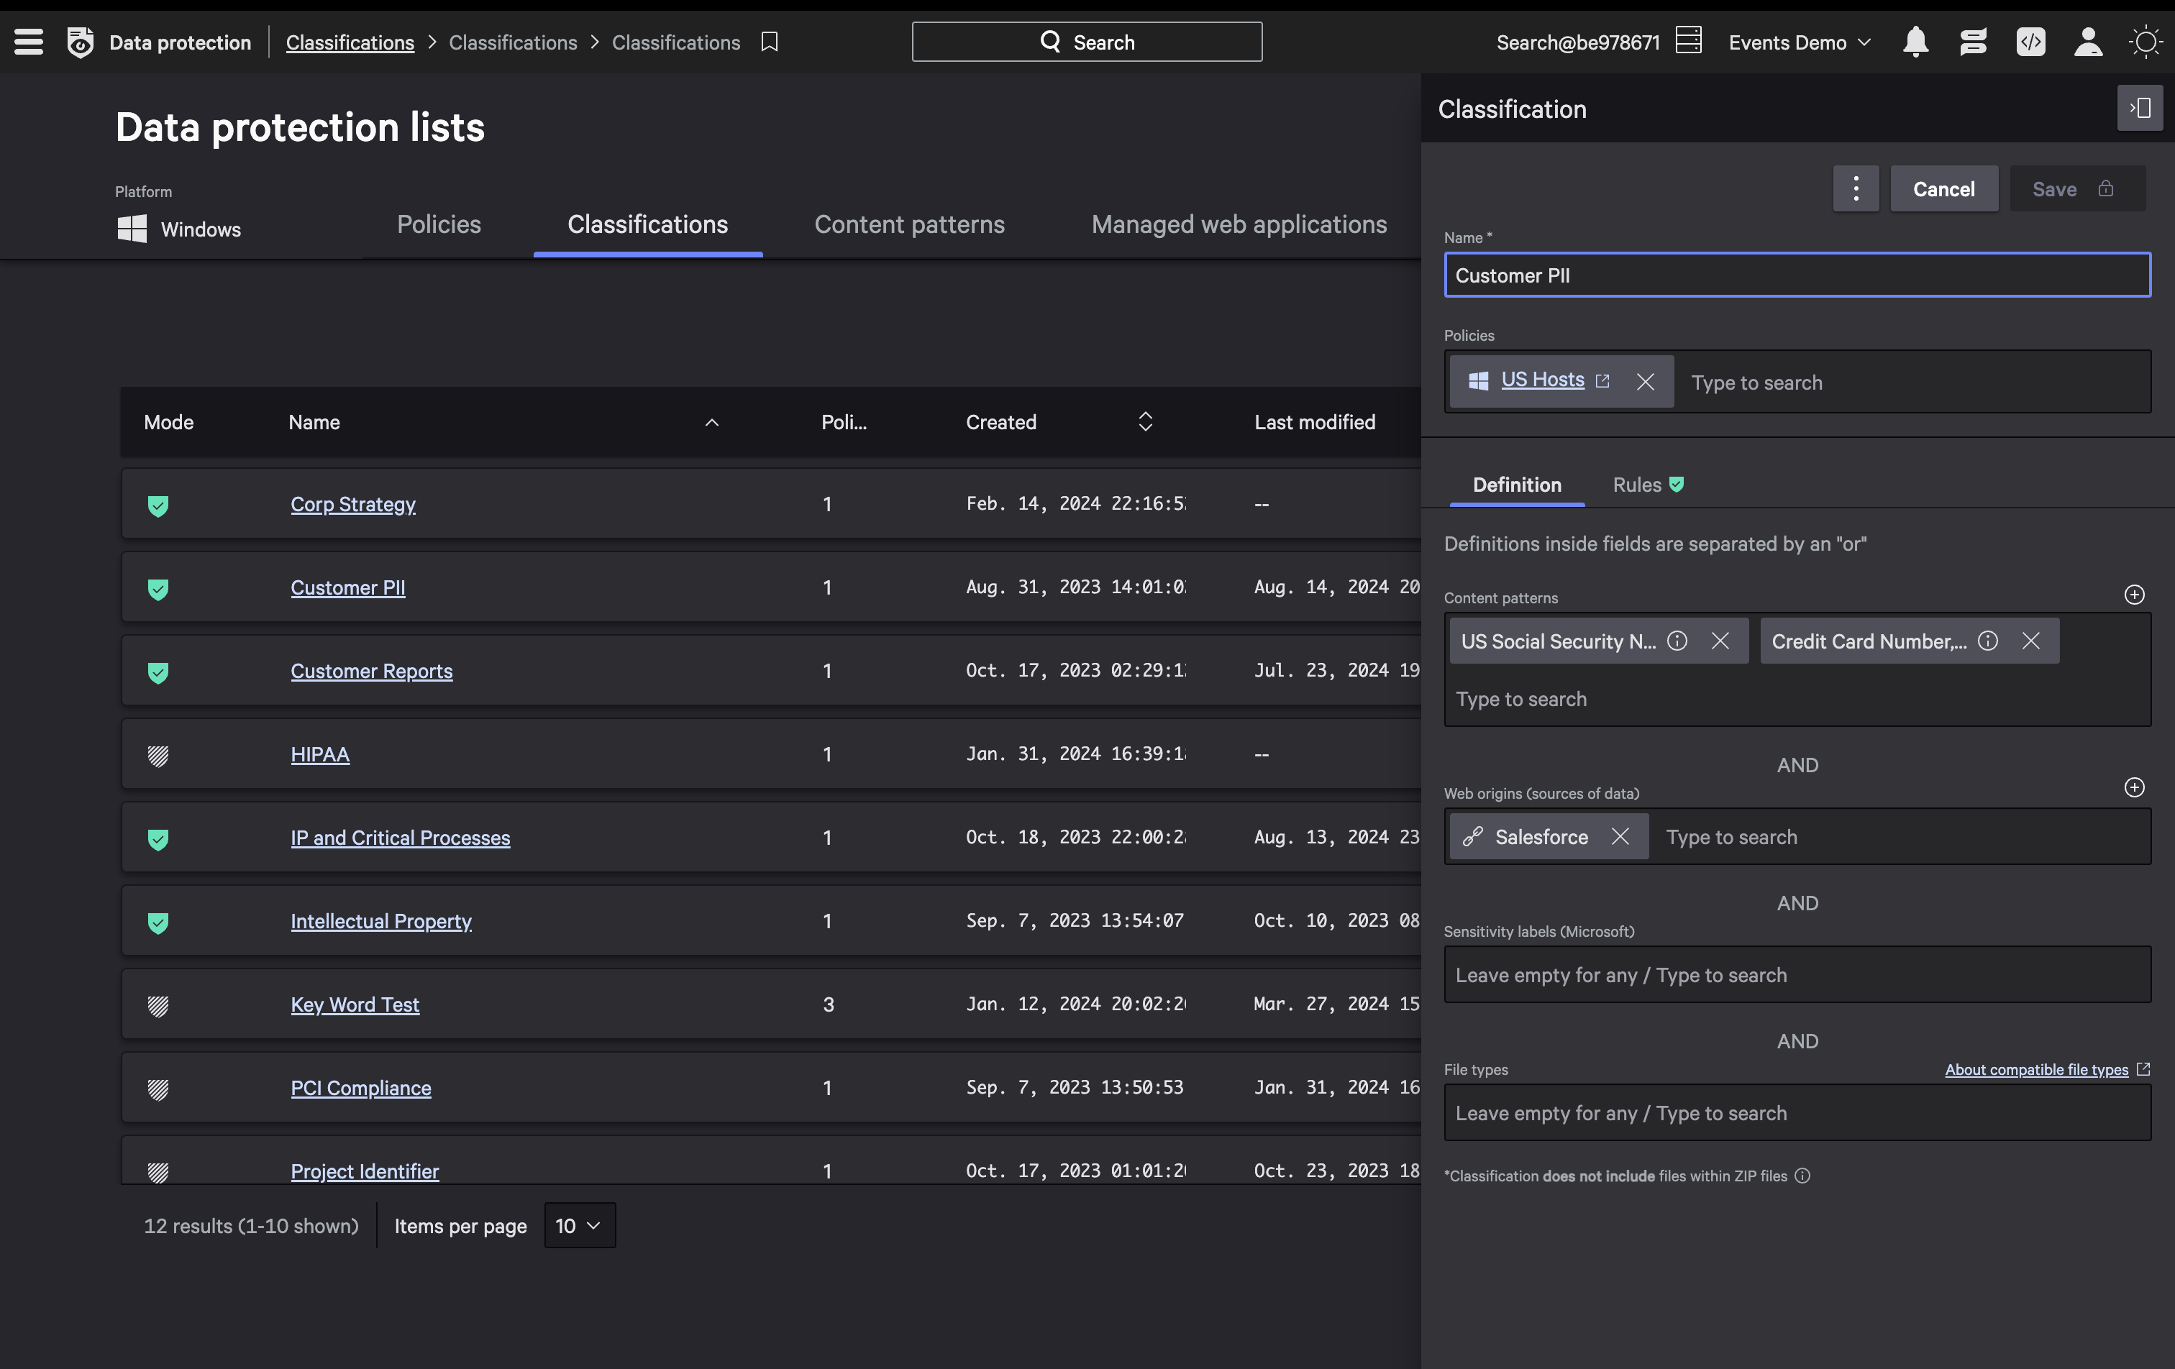The width and height of the screenshot is (2175, 1369).
Task: Remove the Salesforce web origin chip
Action: point(1620,837)
